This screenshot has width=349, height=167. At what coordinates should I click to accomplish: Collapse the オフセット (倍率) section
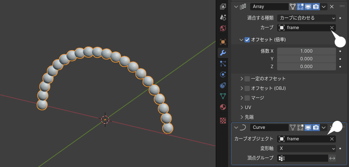point(241,40)
